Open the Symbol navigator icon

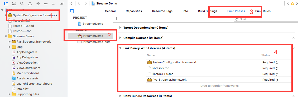pyautogui.click(x=14, y=3)
